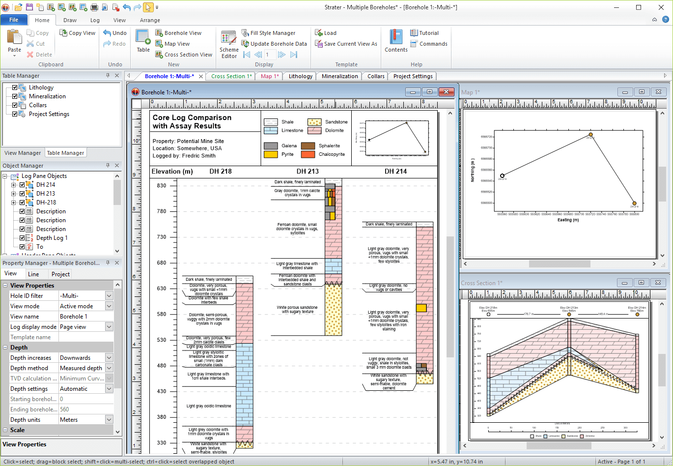Switch to the Arrange ribbon tab
The width and height of the screenshot is (673, 466).
(x=150, y=20)
